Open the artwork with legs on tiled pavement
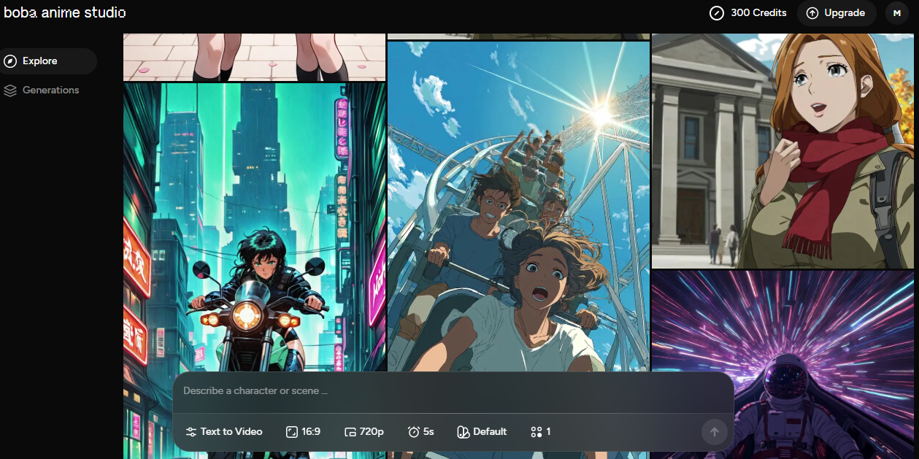 [x=254, y=57]
